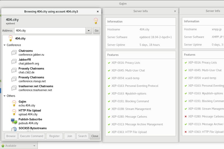Click the Join button
This screenshot has height=149, width=224.
click(x=69, y=136)
